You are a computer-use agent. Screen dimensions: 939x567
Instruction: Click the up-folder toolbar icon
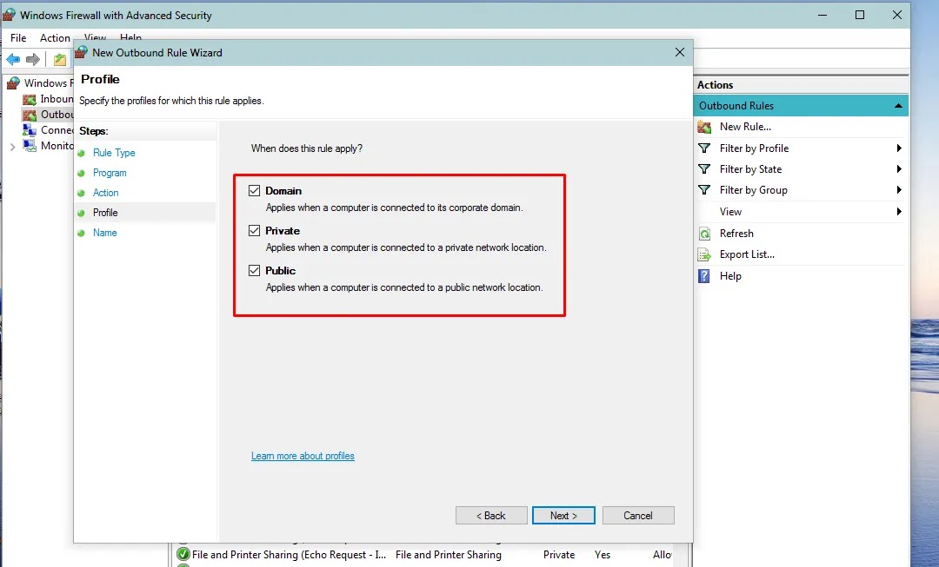[x=60, y=59]
